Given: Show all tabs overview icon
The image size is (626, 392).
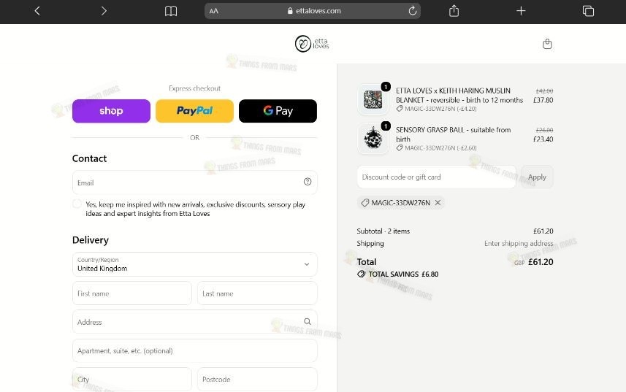Looking at the screenshot, I should point(588,11).
